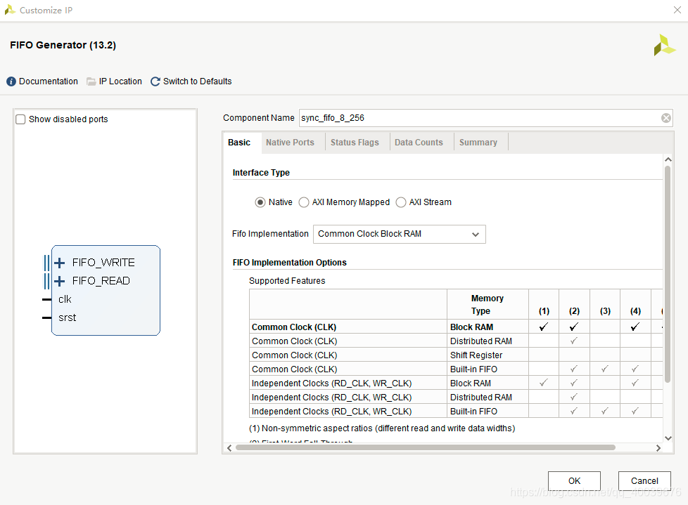
Task: Open the Documentation link
Action: (x=49, y=81)
